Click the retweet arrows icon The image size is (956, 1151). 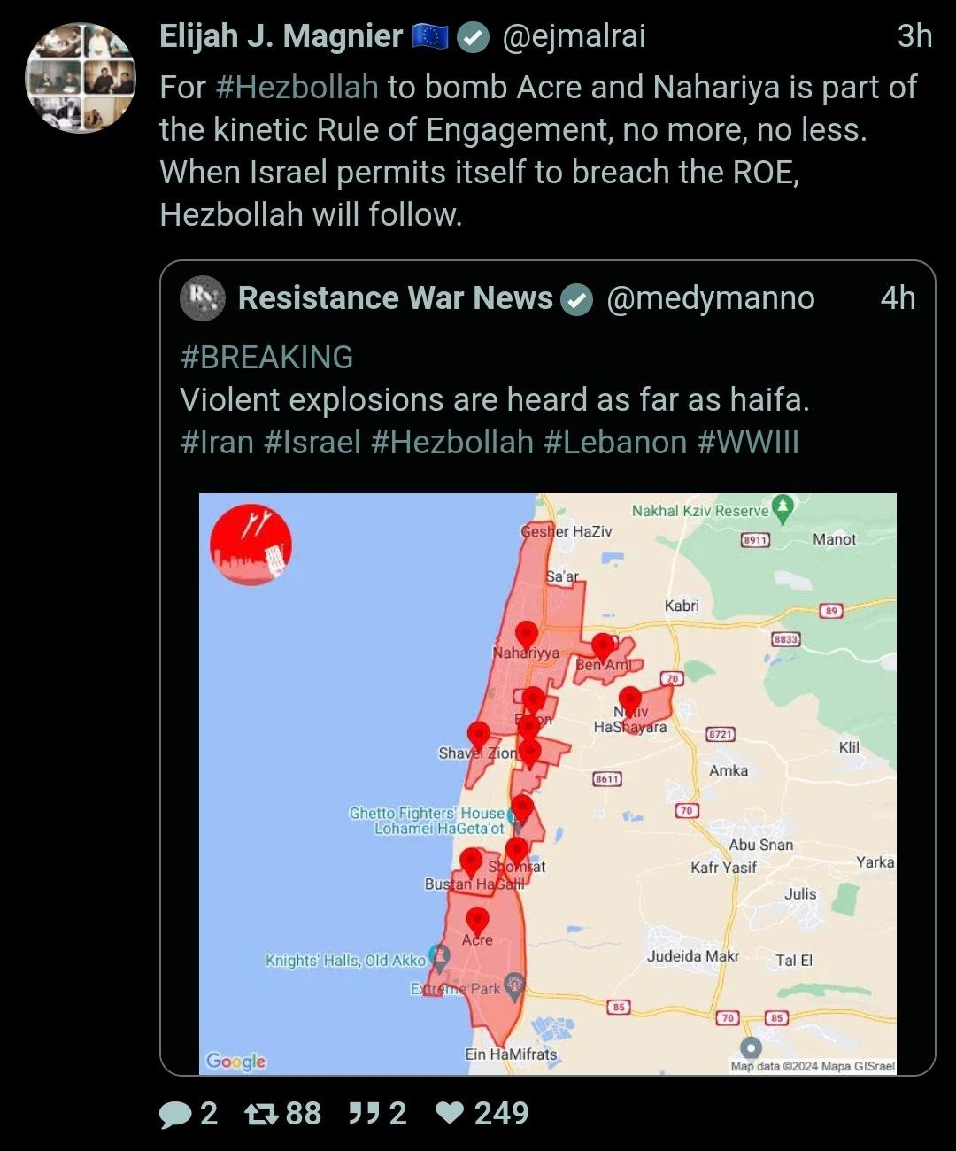(262, 1114)
